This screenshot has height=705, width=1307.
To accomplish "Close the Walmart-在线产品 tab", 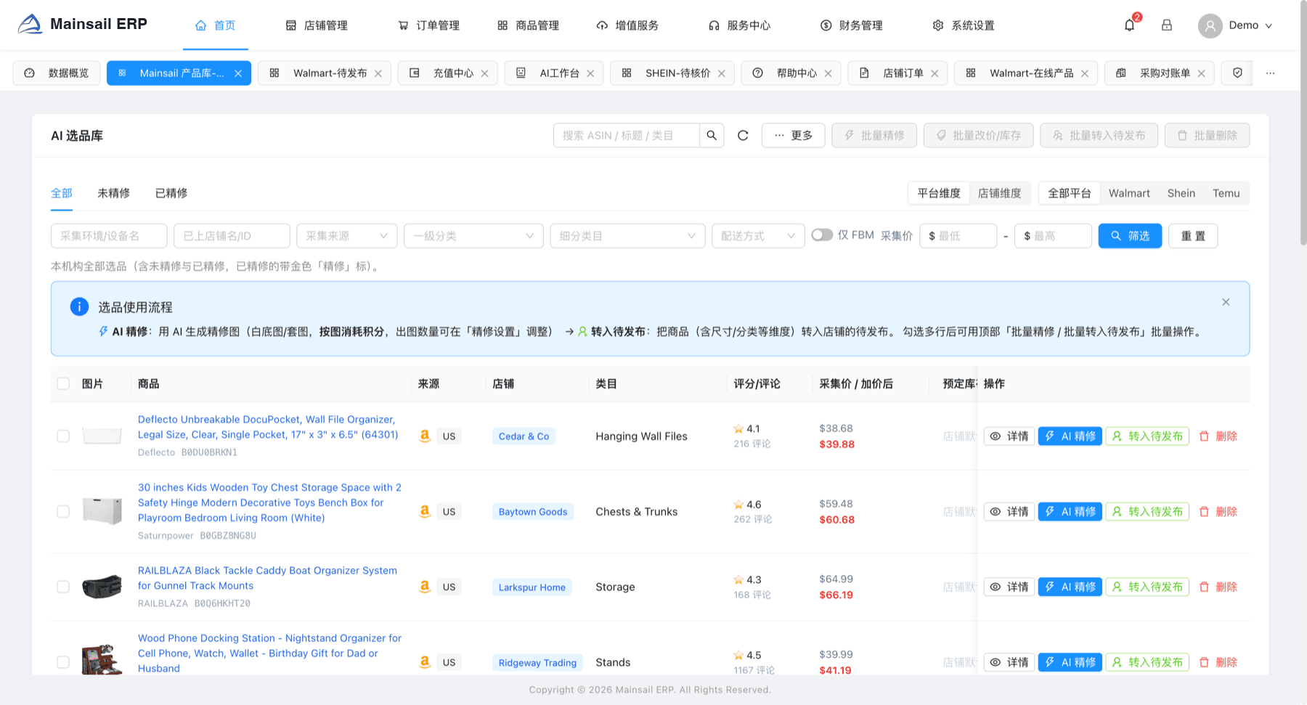I will click(x=1085, y=73).
